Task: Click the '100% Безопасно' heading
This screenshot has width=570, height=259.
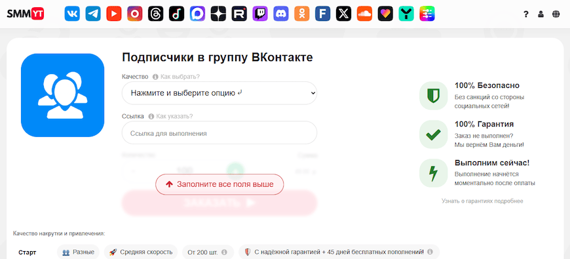Action: [487, 85]
